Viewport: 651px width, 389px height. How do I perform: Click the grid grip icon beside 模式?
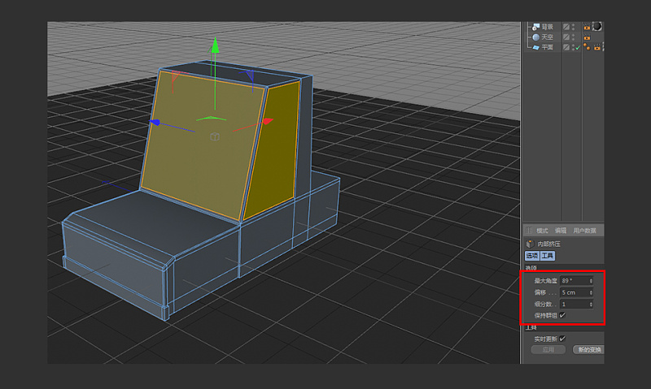[x=530, y=231]
